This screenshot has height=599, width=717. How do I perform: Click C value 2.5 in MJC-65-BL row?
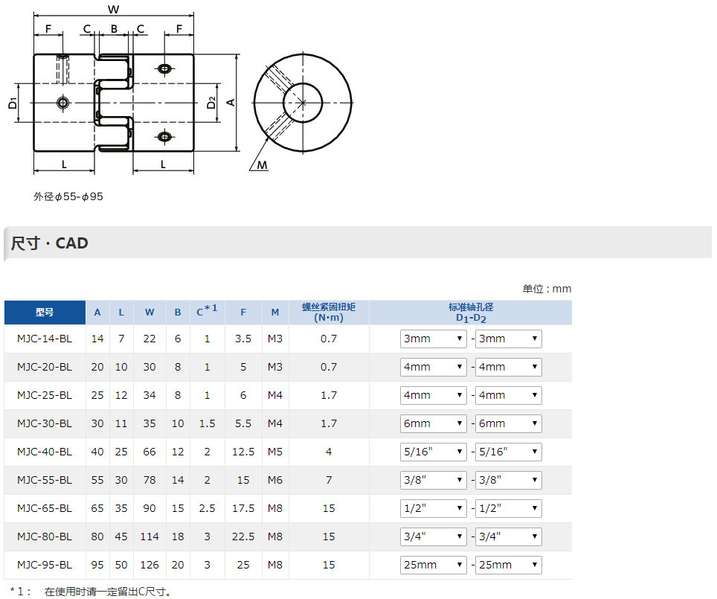(x=208, y=508)
